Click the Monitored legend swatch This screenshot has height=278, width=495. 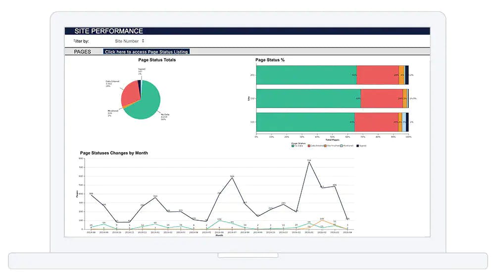pos(342,146)
